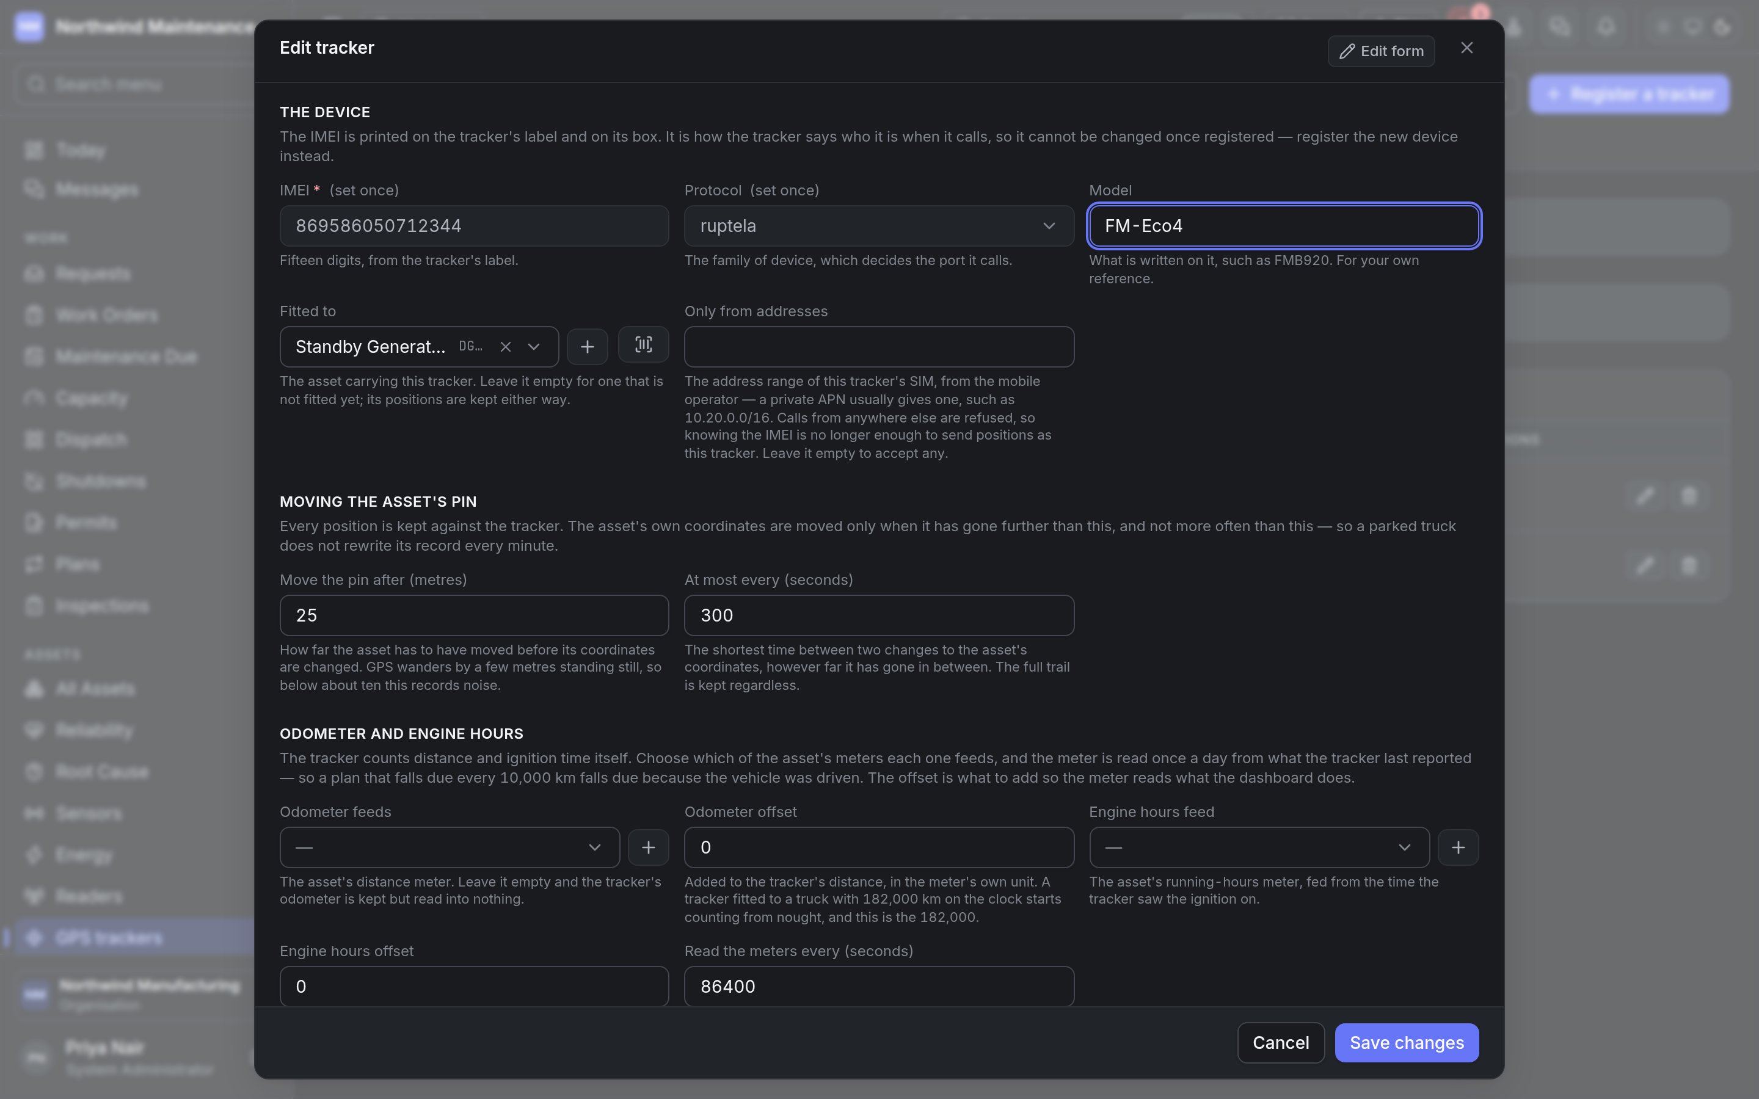1759x1099 pixels.
Task: Click the Odometer offset field
Action: click(879, 847)
